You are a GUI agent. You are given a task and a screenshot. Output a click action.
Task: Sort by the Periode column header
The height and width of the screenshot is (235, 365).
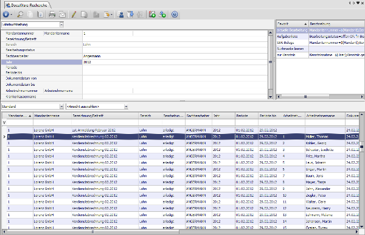[x=247, y=116]
